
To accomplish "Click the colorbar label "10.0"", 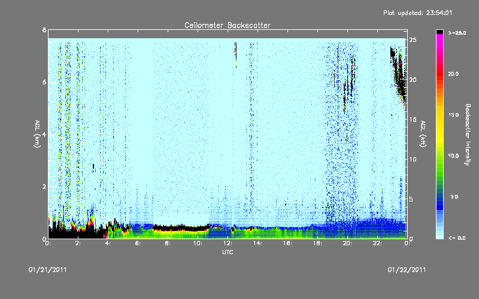I will (453, 155).
